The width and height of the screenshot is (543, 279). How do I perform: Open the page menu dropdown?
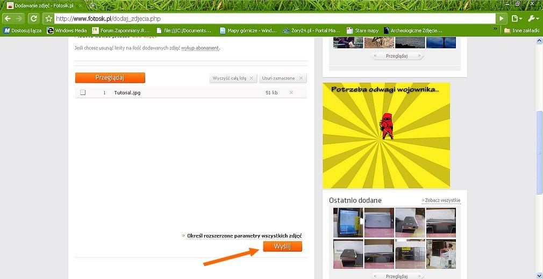pyautogui.click(x=517, y=18)
